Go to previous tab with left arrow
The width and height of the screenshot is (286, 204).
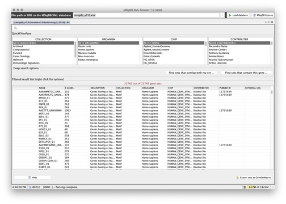[x=266, y=22]
